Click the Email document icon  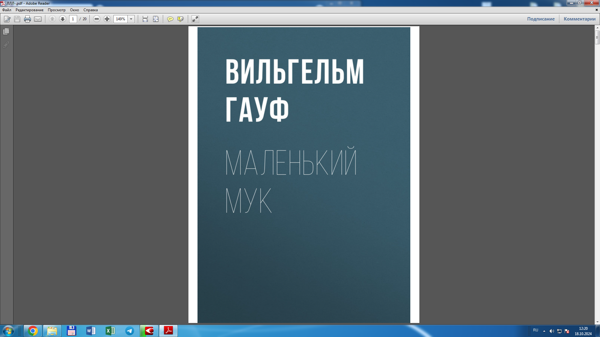point(37,19)
